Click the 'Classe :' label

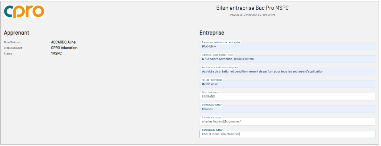click(x=9, y=54)
